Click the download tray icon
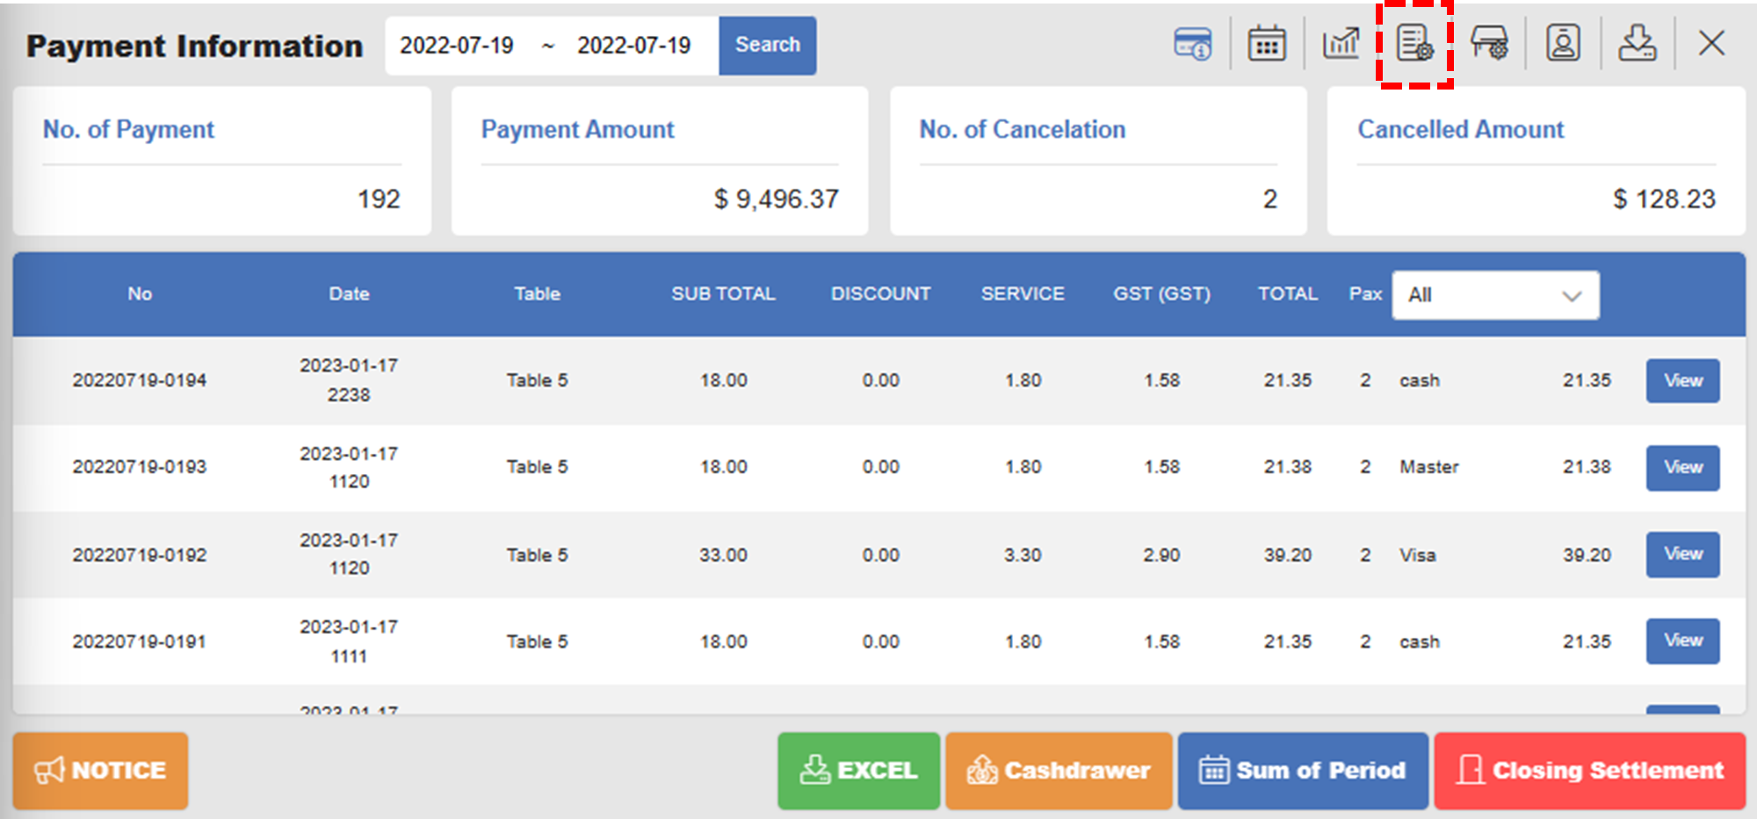1757x819 pixels. click(x=1638, y=44)
